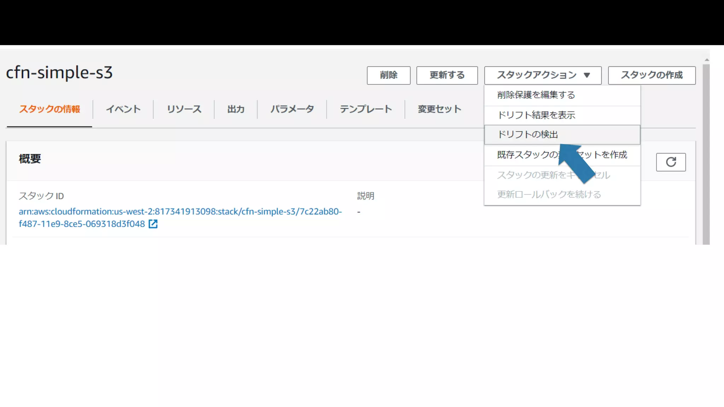Open the リソース tab

coord(184,109)
